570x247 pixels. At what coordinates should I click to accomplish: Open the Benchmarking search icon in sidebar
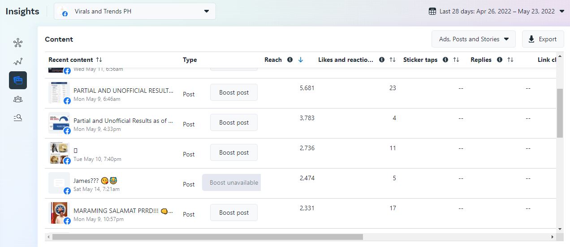pyautogui.click(x=18, y=117)
